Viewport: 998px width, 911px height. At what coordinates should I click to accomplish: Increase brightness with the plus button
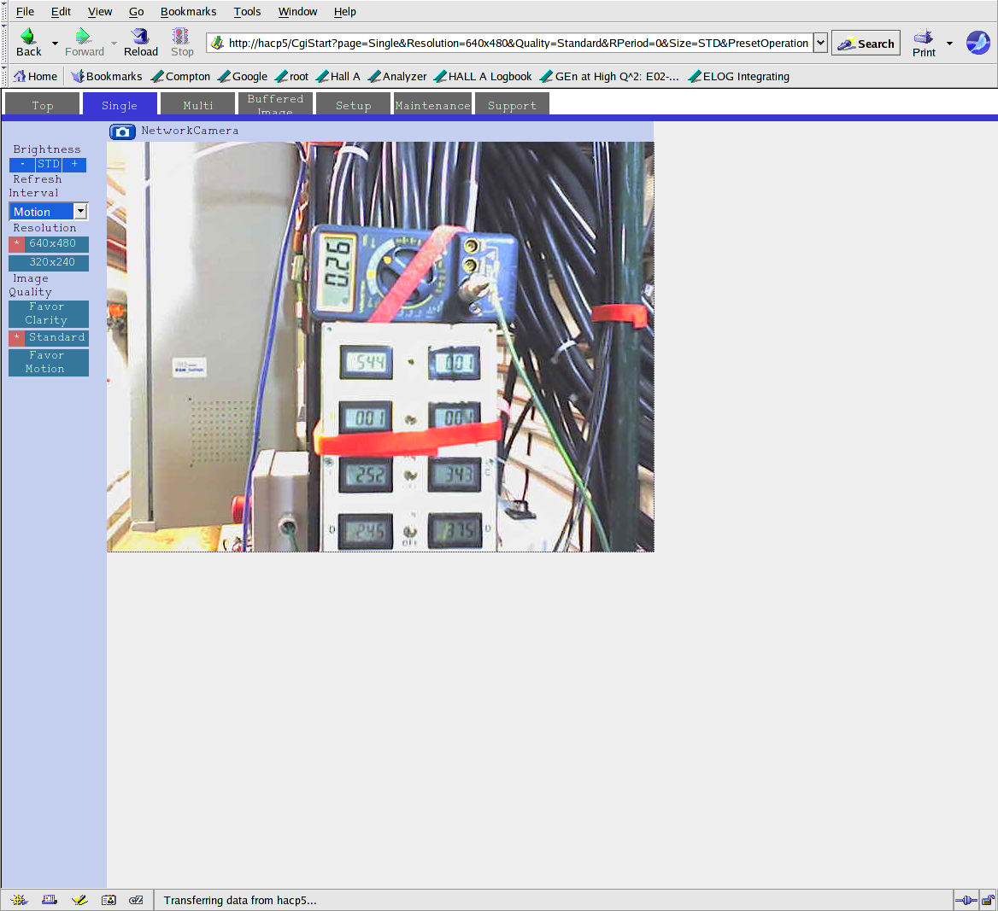click(74, 164)
